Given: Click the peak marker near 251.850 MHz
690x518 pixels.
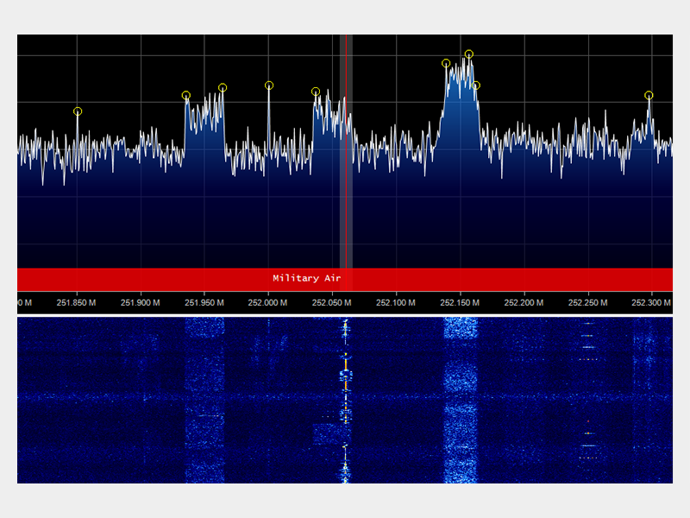Looking at the screenshot, I should (x=78, y=111).
